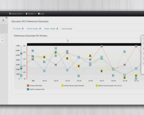144x115 pixels.
Task: Click the Oct 07 peak party marker
Action: coord(102,46)
